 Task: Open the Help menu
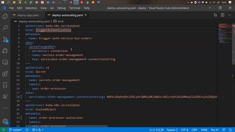coord(87,8)
